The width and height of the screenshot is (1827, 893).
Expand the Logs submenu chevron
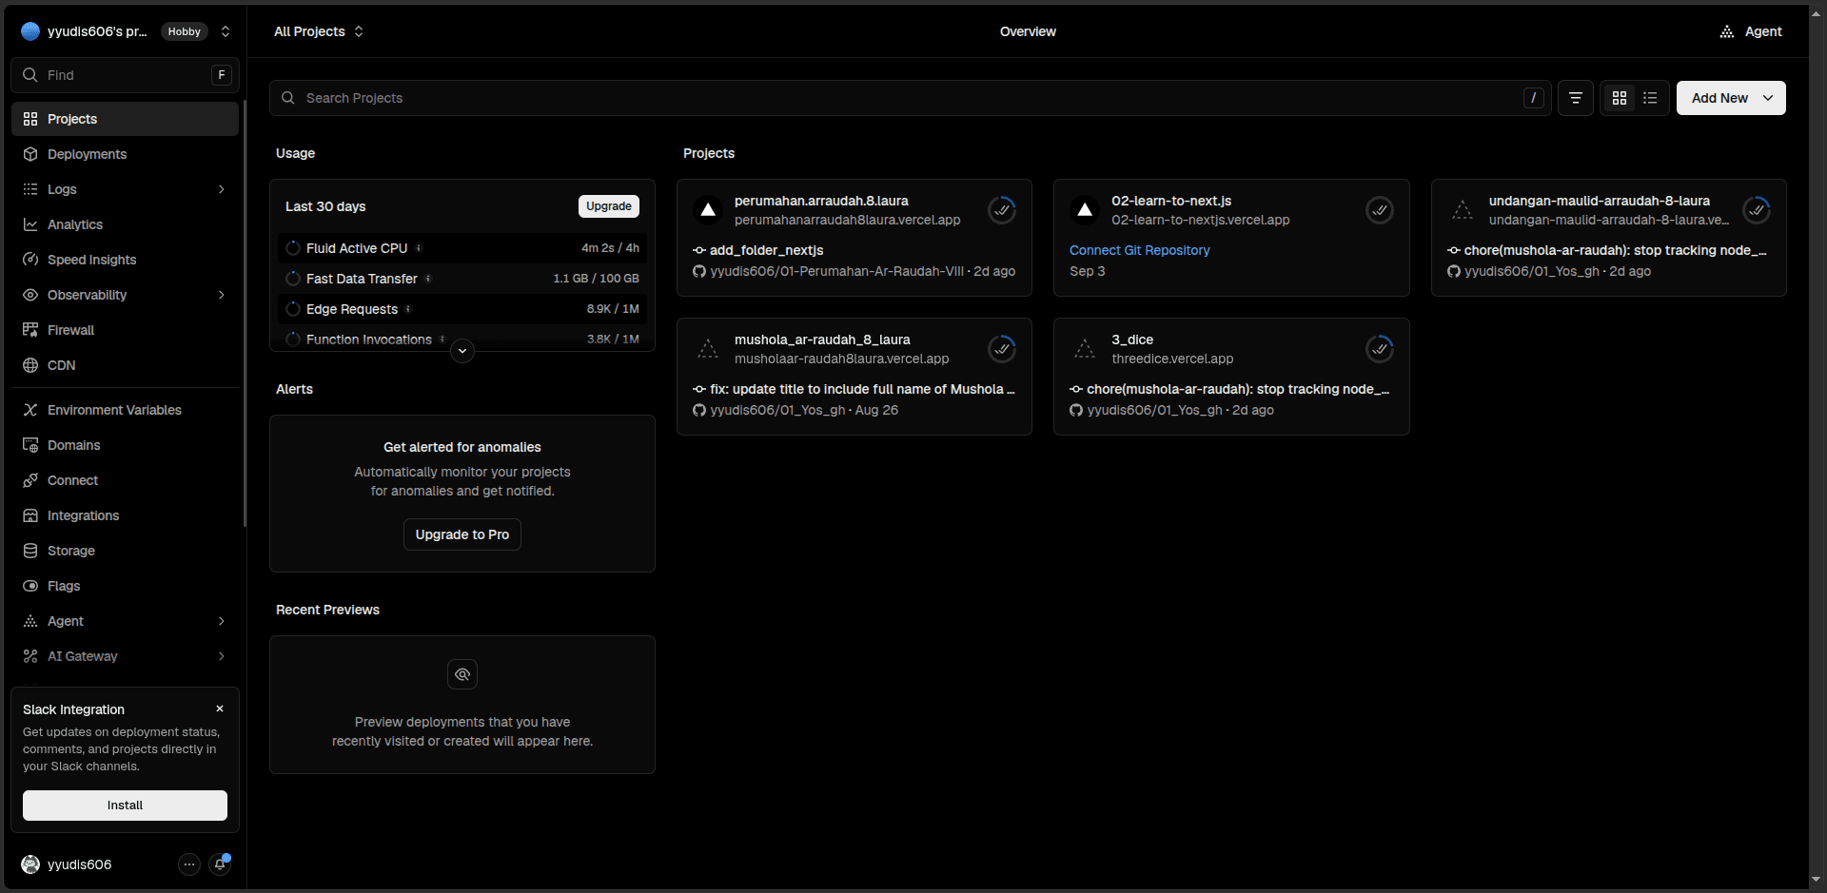pos(222,189)
